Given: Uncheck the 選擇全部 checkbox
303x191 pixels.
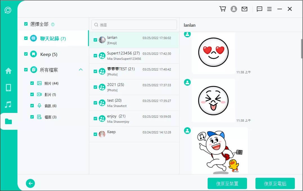Looking at the screenshot, I should [x=26, y=24].
